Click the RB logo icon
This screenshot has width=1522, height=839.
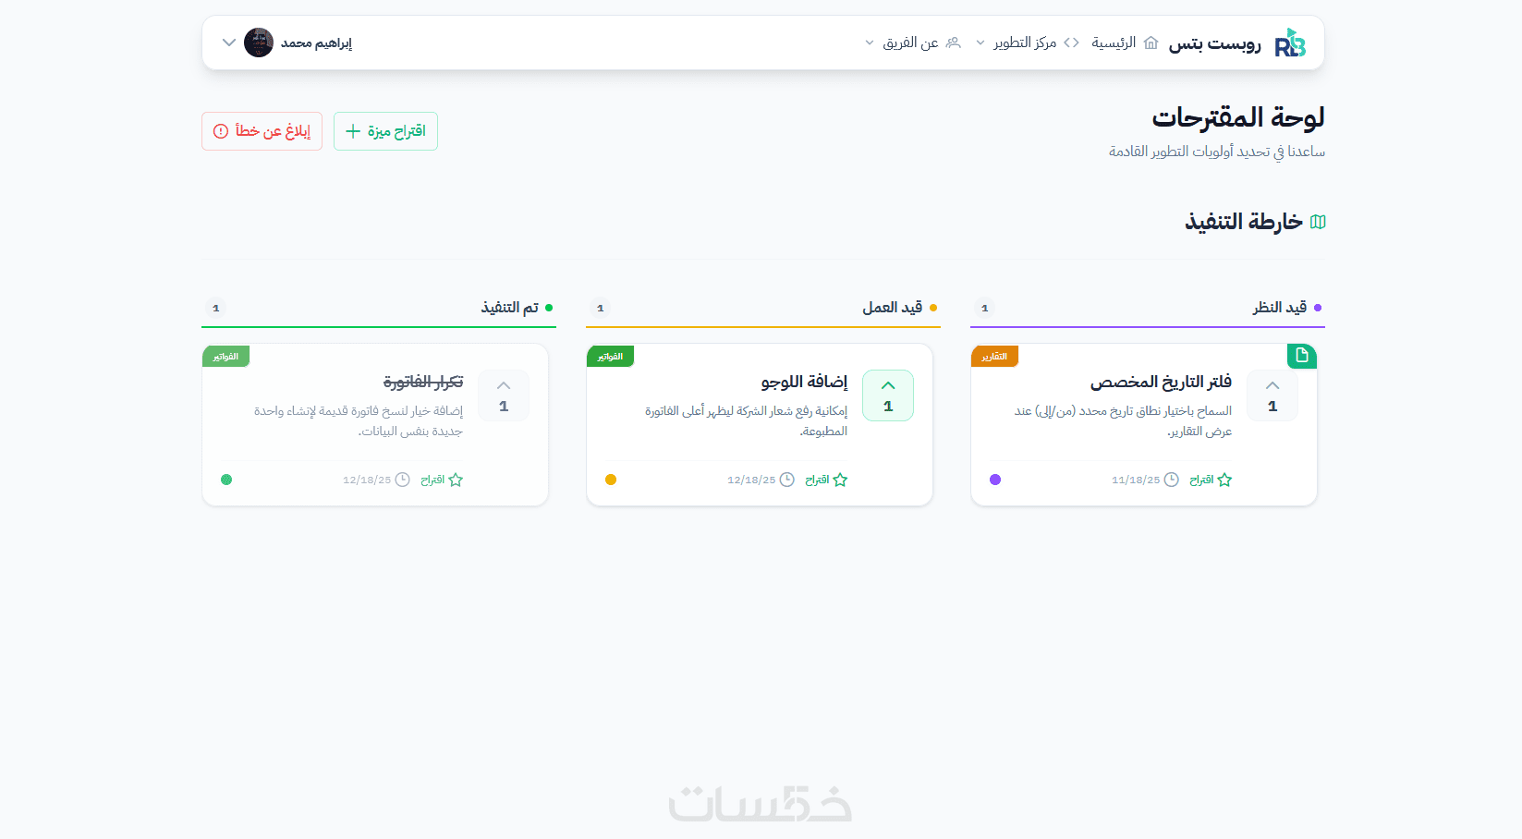tap(1290, 43)
